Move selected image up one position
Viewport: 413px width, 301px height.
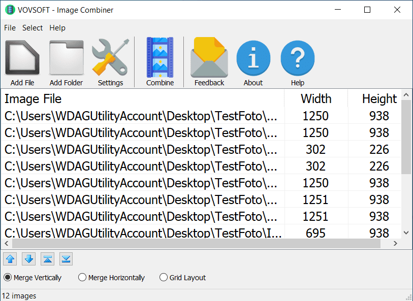[11, 259]
